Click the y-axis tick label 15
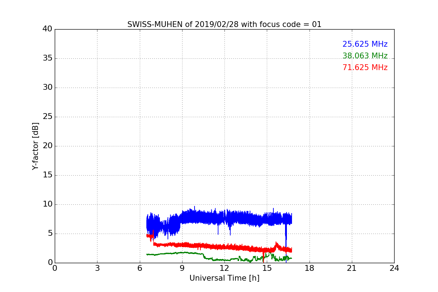 [x=47, y=175]
